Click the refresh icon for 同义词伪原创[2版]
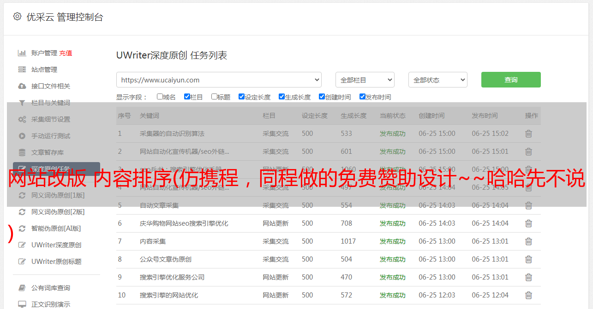The image size is (593, 309). pyautogui.click(x=22, y=212)
